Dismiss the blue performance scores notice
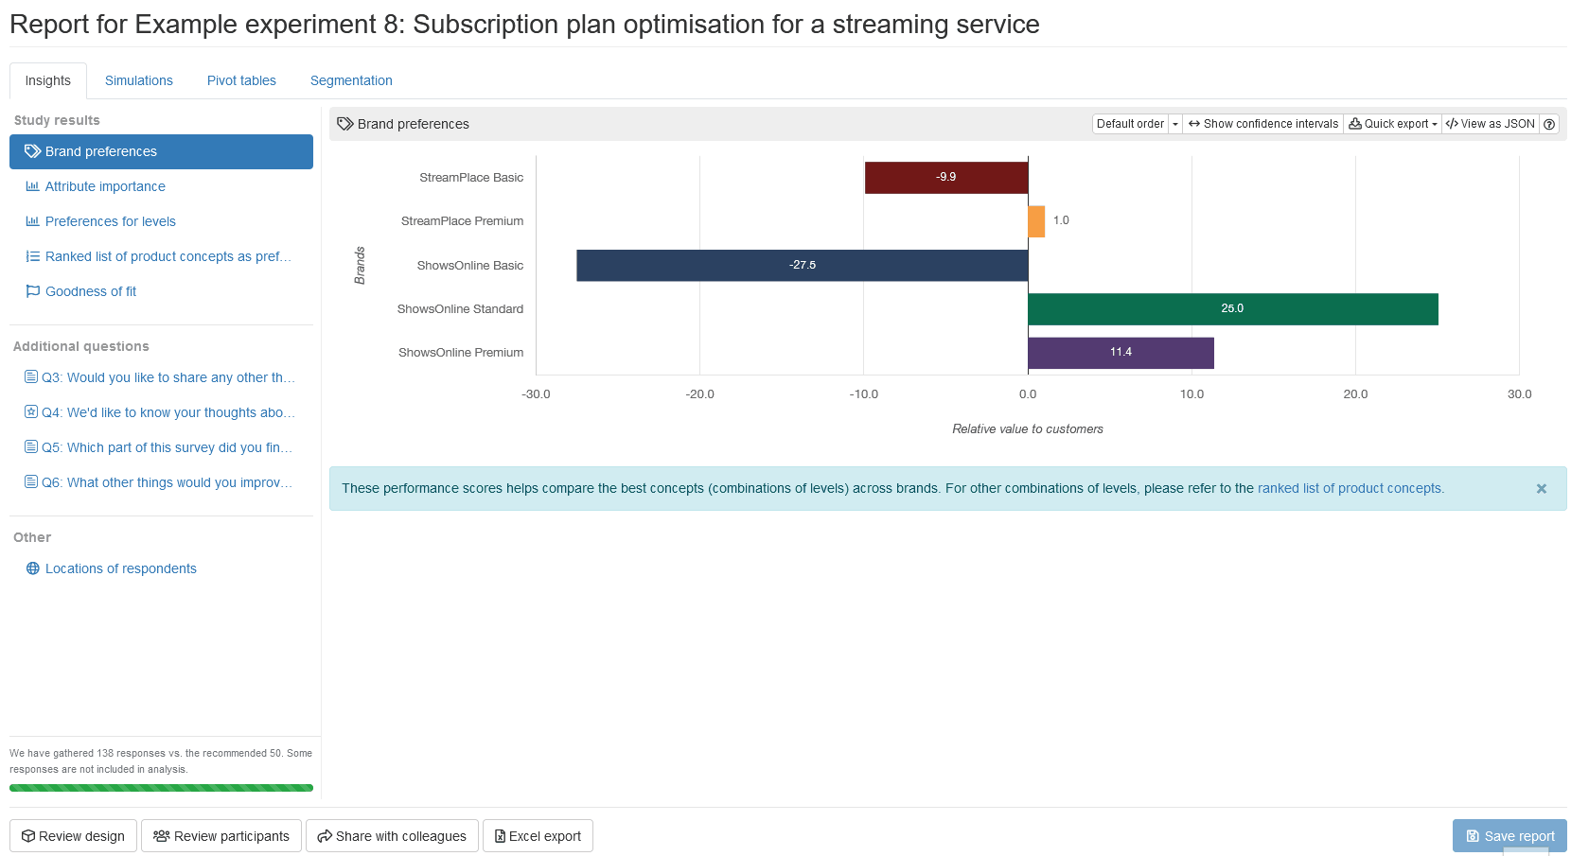 pos(1541,489)
